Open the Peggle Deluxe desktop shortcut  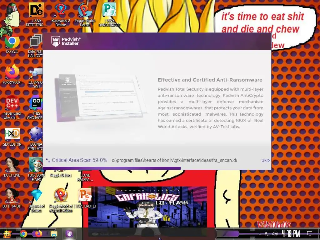tap(61, 173)
